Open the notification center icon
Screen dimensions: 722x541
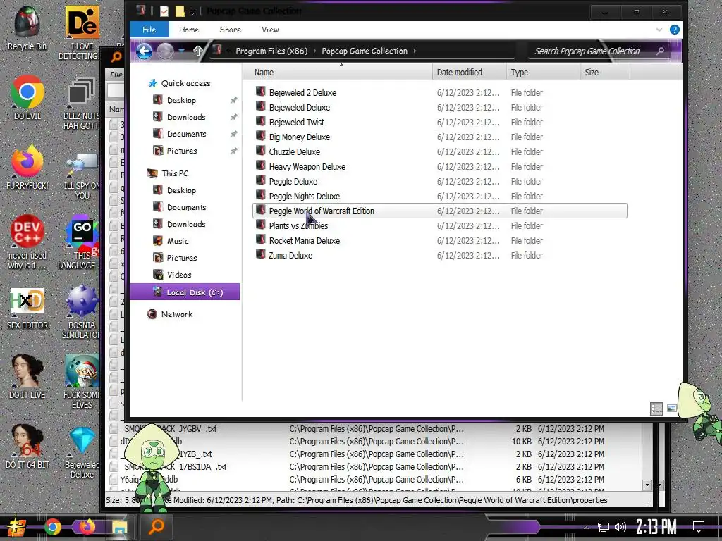tap(699, 526)
